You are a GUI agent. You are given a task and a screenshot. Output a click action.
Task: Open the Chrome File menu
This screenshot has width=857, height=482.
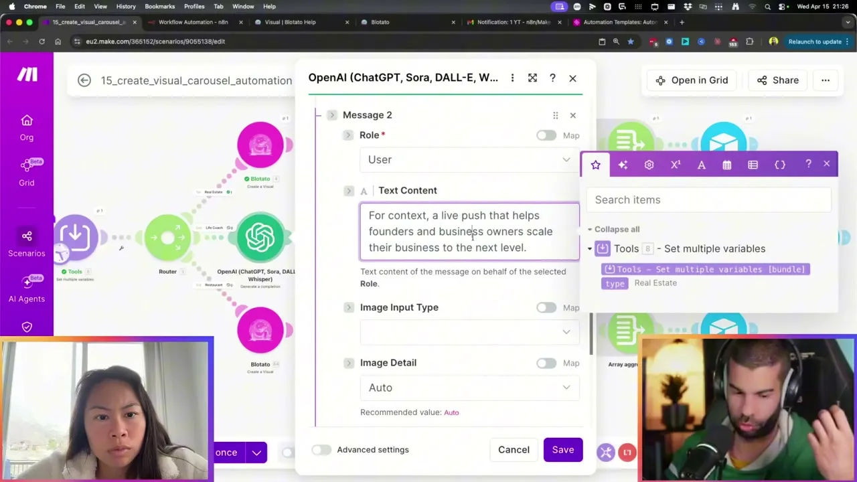click(x=60, y=6)
